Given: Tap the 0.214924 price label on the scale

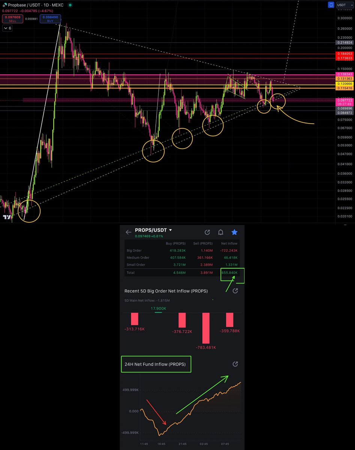Looking at the screenshot, I should pyautogui.click(x=345, y=43).
